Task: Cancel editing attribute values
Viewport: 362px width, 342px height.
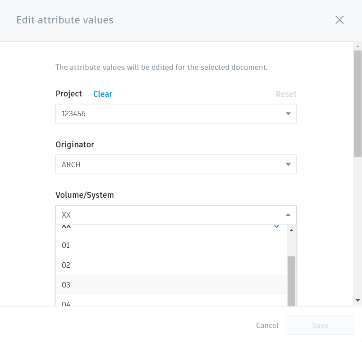Action: pyautogui.click(x=267, y=325)
